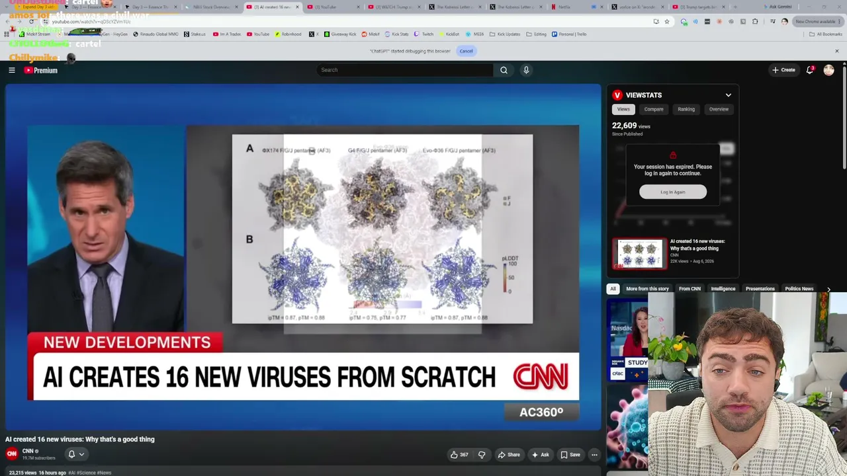Open the All Bookmarks folder
This screenshot has width=847, height=476.
point(826,34)
